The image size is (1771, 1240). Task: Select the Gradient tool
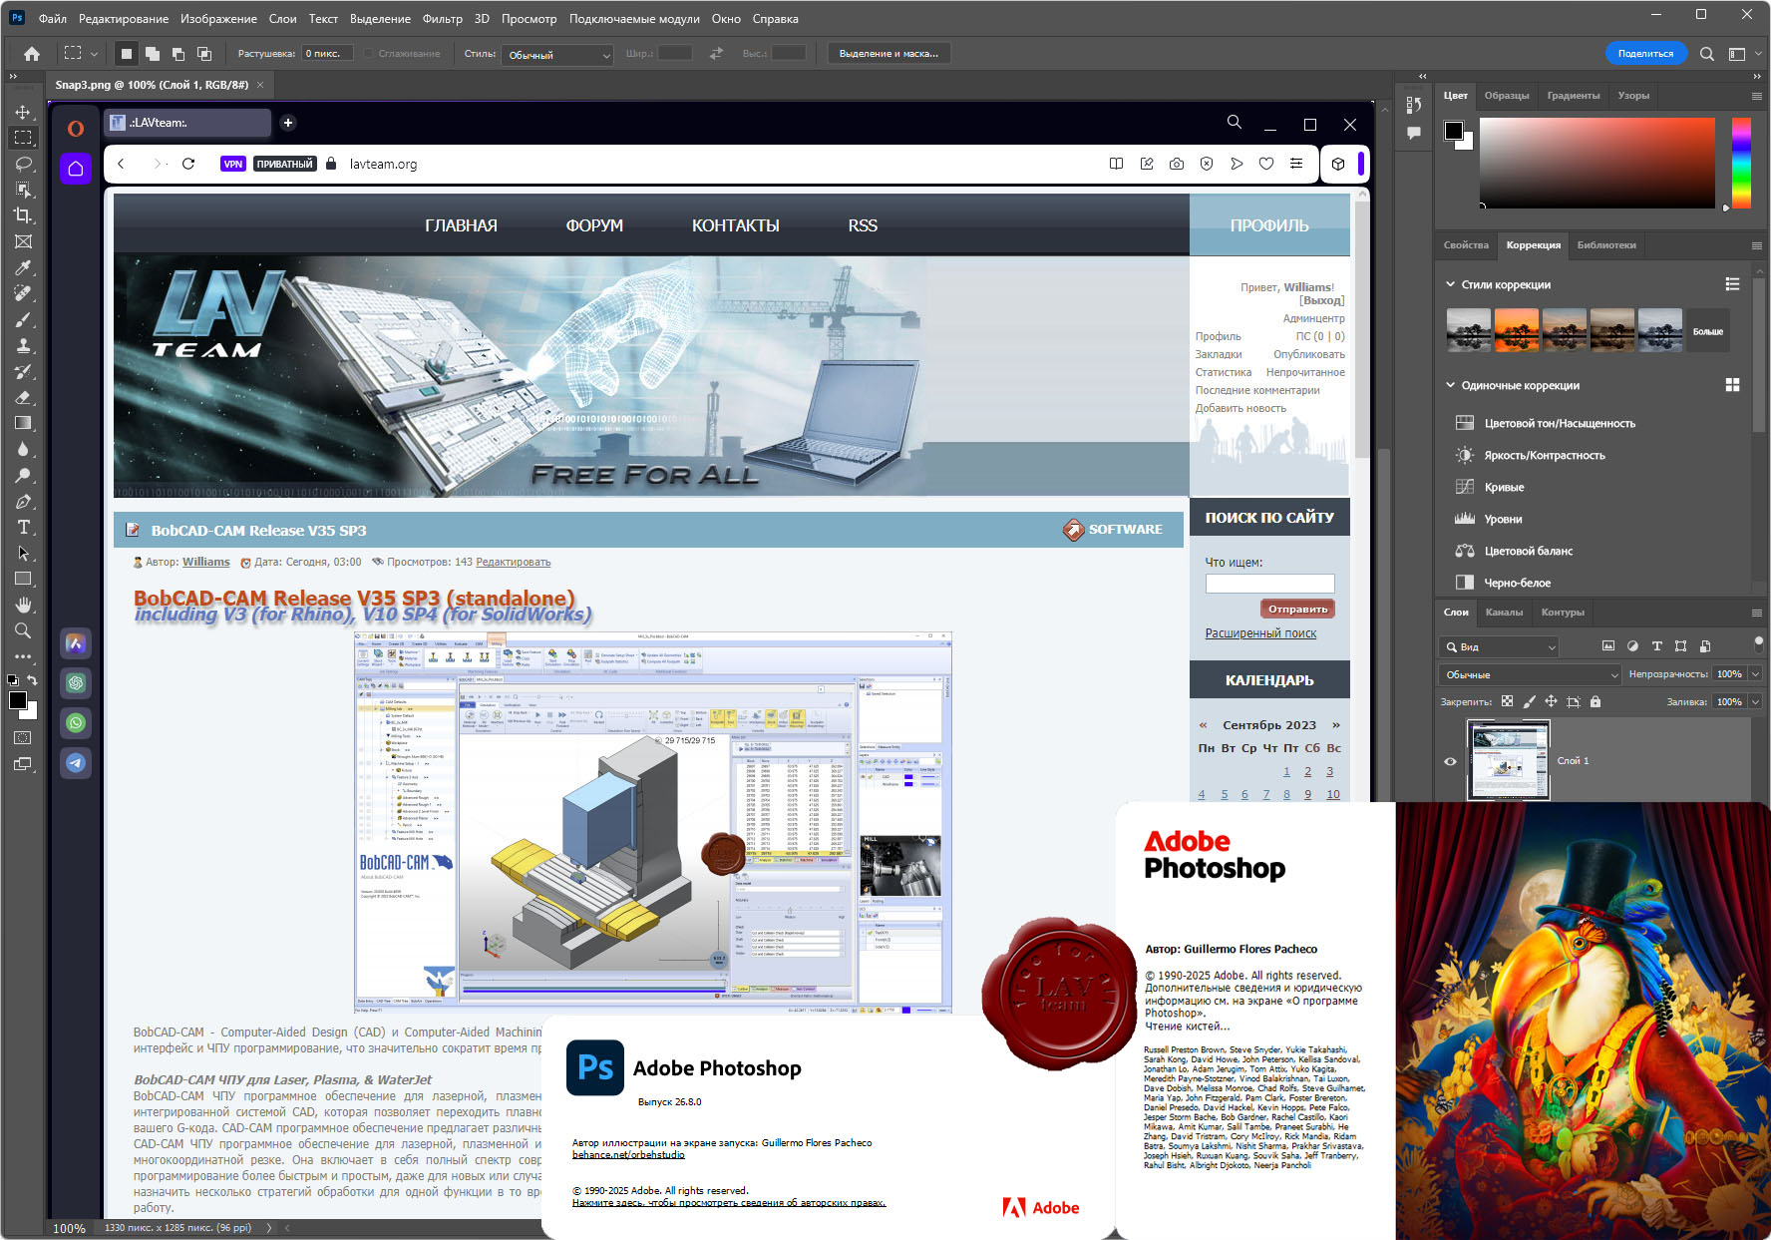point(23,423)
